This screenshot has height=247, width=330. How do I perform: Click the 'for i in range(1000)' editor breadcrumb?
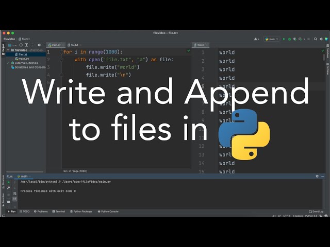[x=75, y=171]
